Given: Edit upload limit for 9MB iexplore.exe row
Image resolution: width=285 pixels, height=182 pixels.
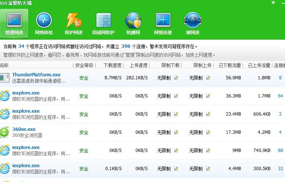Looking at the screenshot, I should pos(208,150).
